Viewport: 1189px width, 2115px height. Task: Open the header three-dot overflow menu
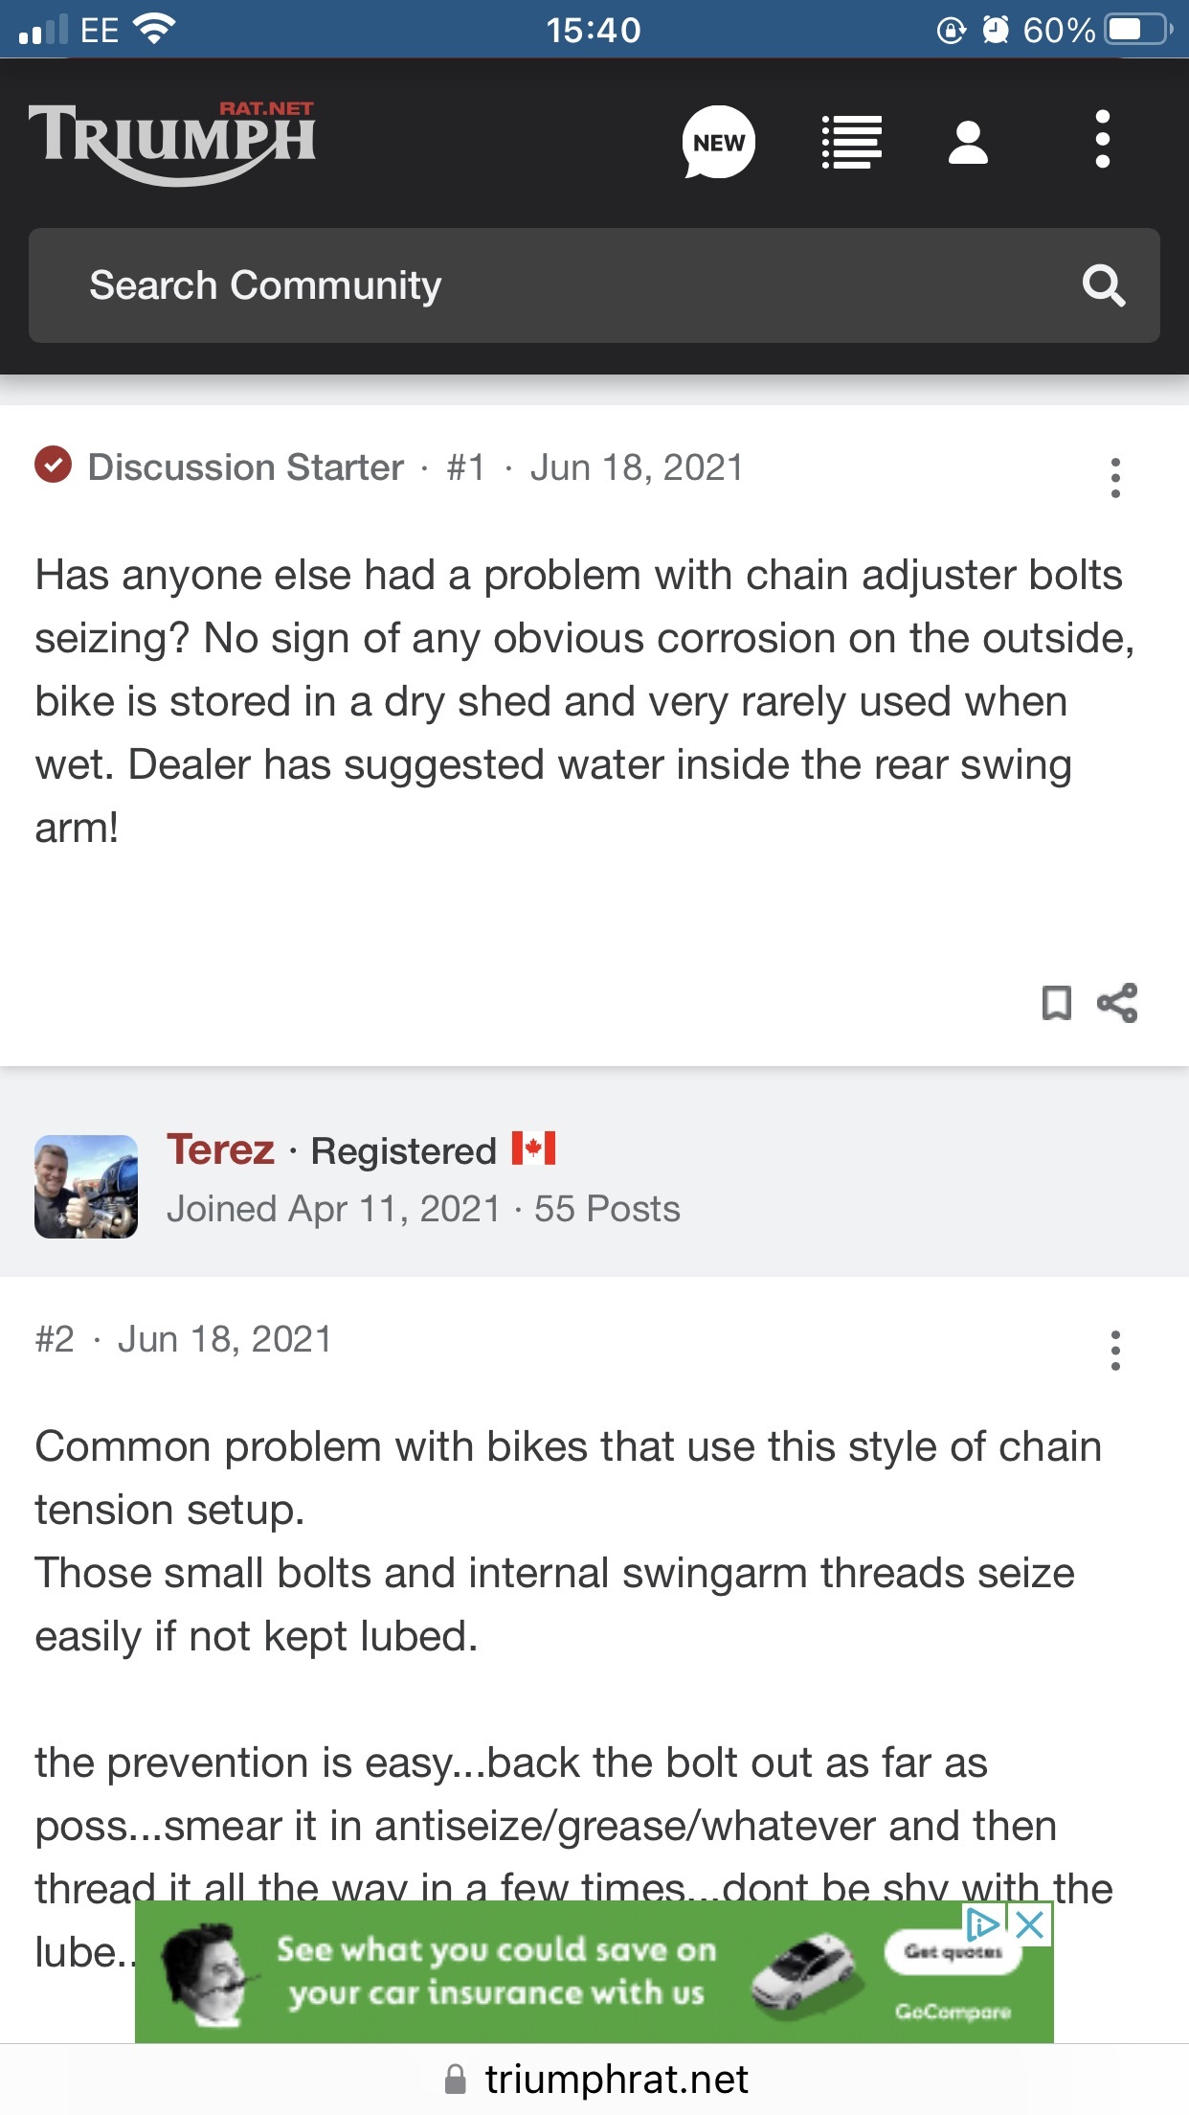(1102, 140)
